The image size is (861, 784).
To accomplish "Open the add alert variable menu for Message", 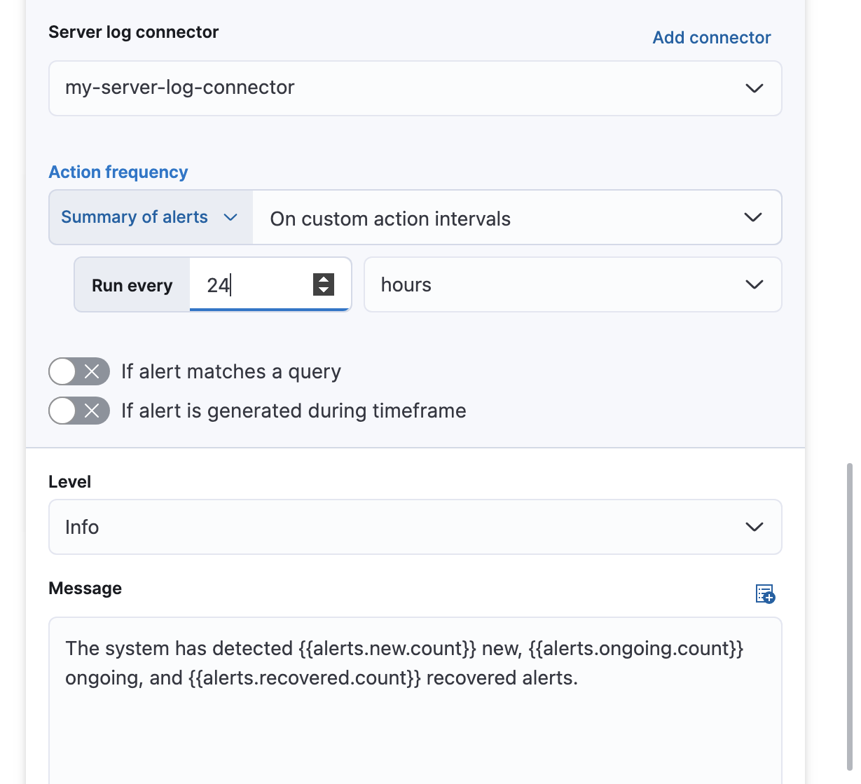I will point(765,593).
